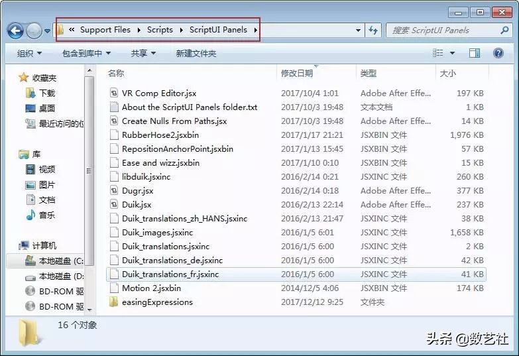Click the VR Comp Editor.jsx file icon
The height and width of the screenshot is (356, 519).
114,93
